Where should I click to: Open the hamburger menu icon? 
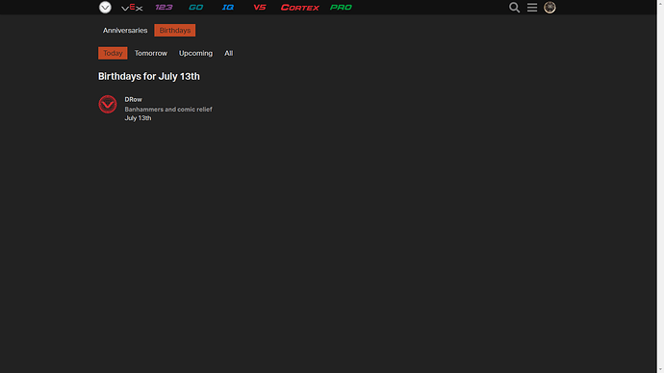532,7
